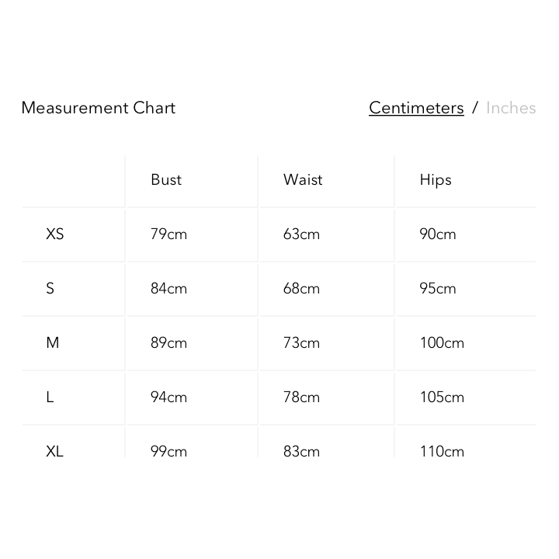The image size is (559, 559).
Task: Click the XL size row label
Action: point(55,450)
